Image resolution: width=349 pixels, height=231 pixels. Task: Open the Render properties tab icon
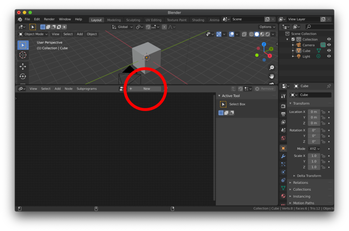click(283, 106)
